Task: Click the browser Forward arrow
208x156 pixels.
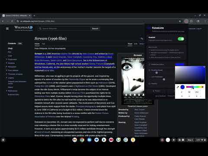Action: point(7,21)
